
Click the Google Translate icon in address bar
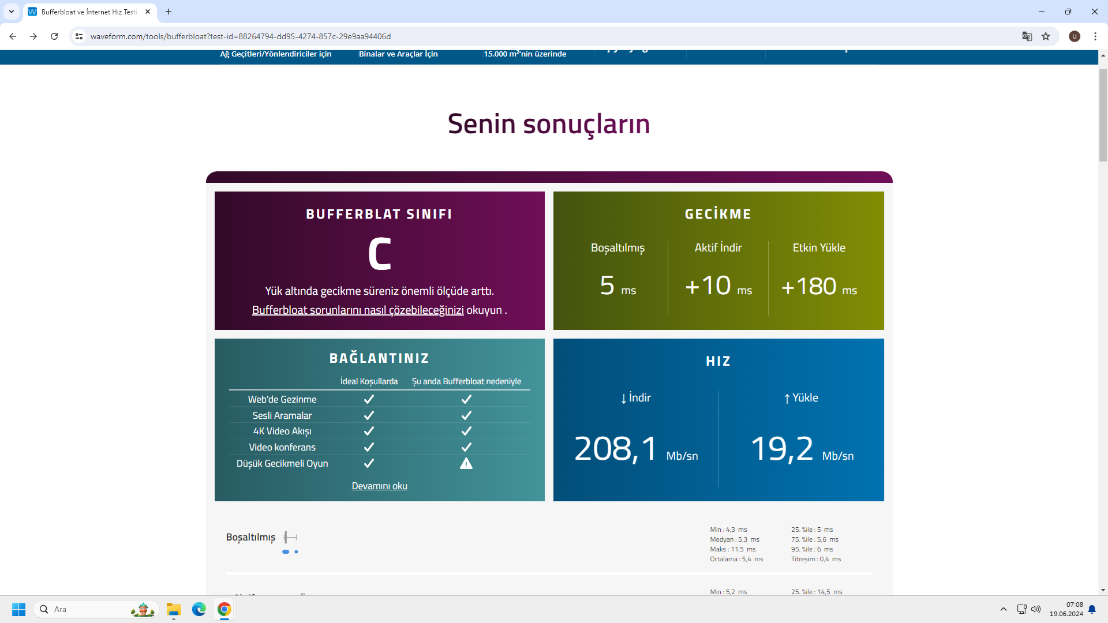coord(1027,36)
